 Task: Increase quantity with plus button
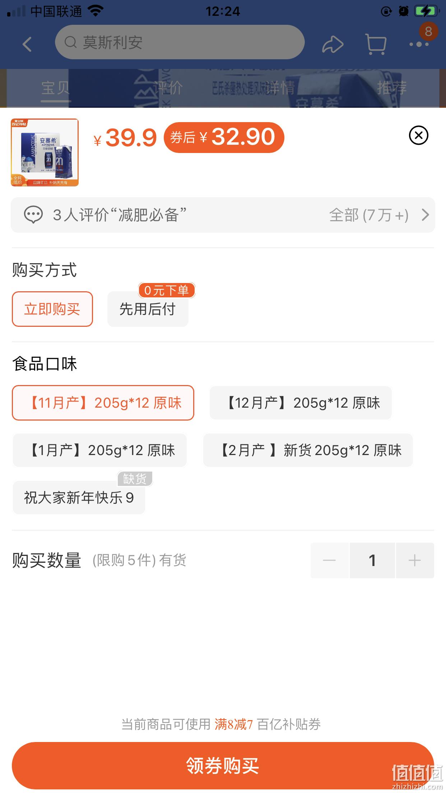click(415, 560)
